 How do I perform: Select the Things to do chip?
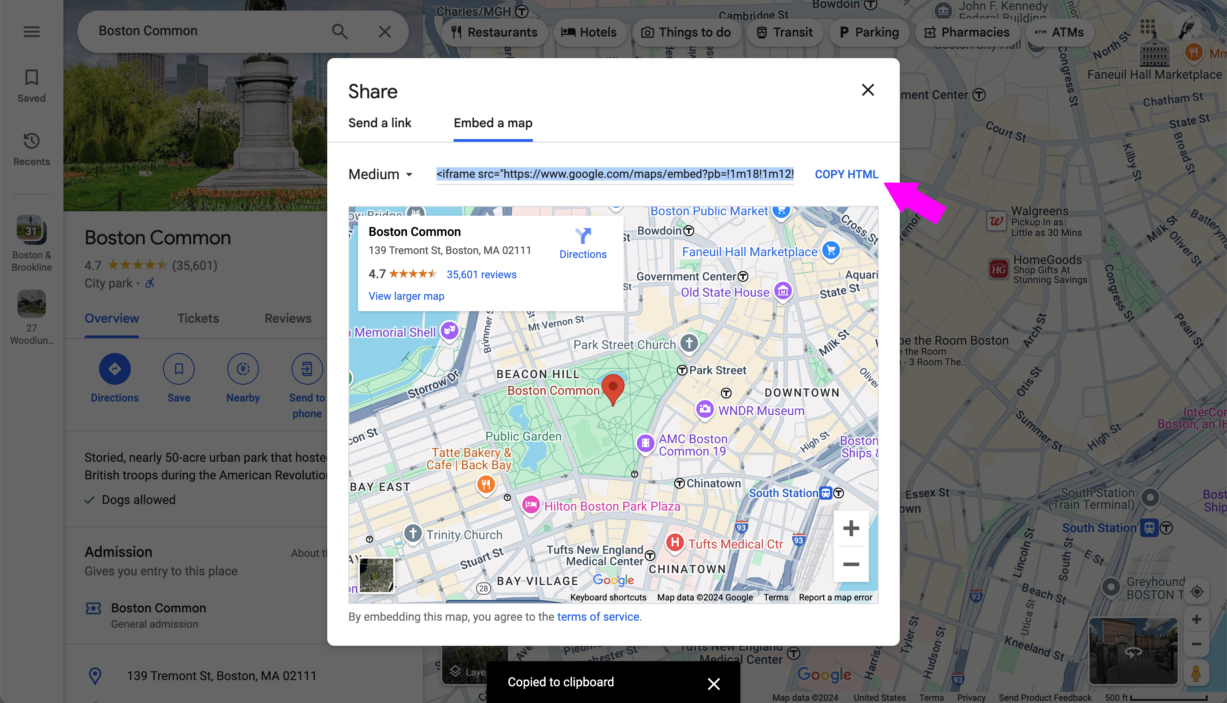click(x=686, y=32)
